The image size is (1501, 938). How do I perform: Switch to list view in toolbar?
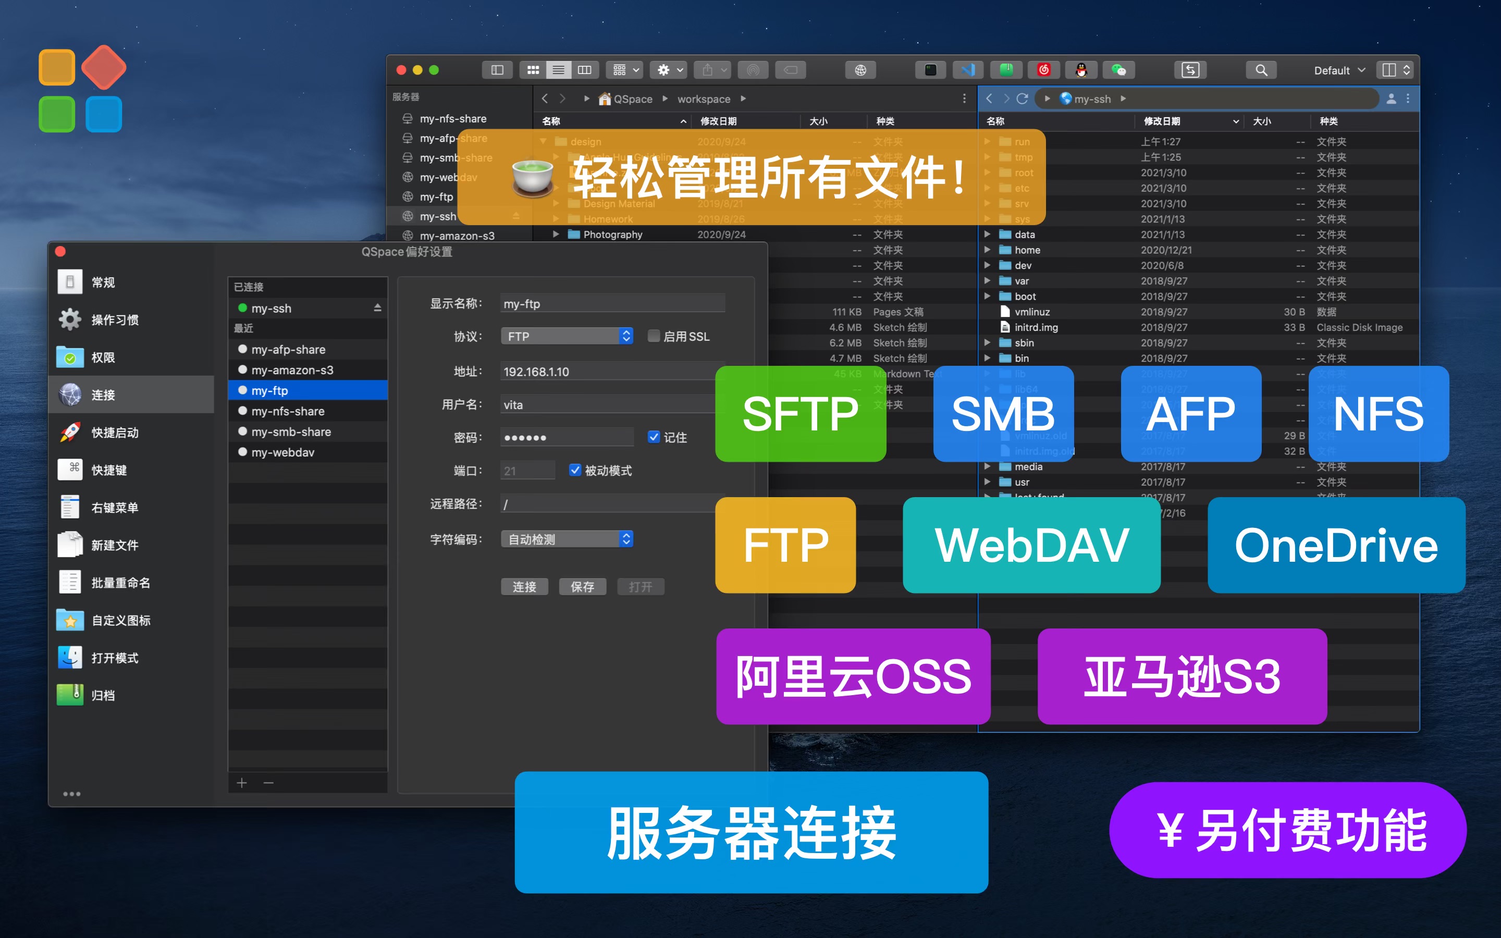[x=558, y=70]
